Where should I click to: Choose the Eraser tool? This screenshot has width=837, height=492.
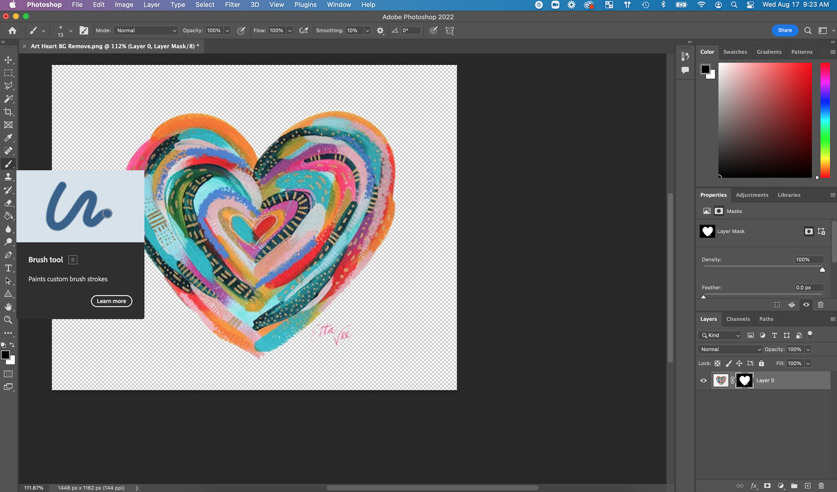coord(8,203)
